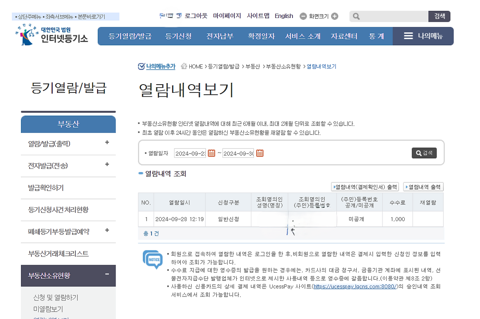Open the 나의메뉴 hamburger menu
480x319 pixels.
(x=408, y=36)
